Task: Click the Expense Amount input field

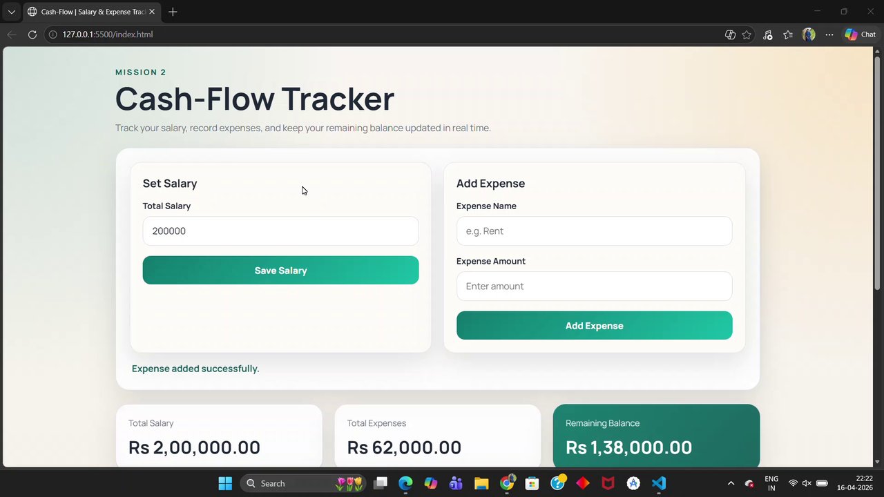Action: 594,286
